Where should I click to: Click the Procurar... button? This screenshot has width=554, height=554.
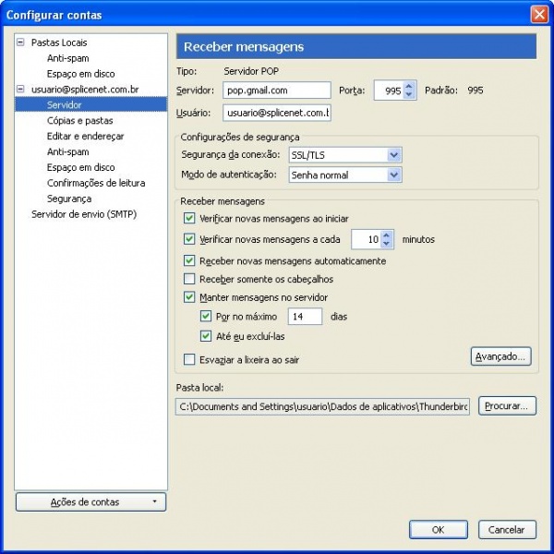[x=507, y=406]
